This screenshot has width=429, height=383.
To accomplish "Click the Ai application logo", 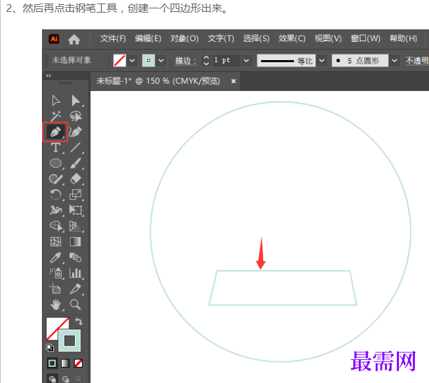I will [x=54, y=39].
